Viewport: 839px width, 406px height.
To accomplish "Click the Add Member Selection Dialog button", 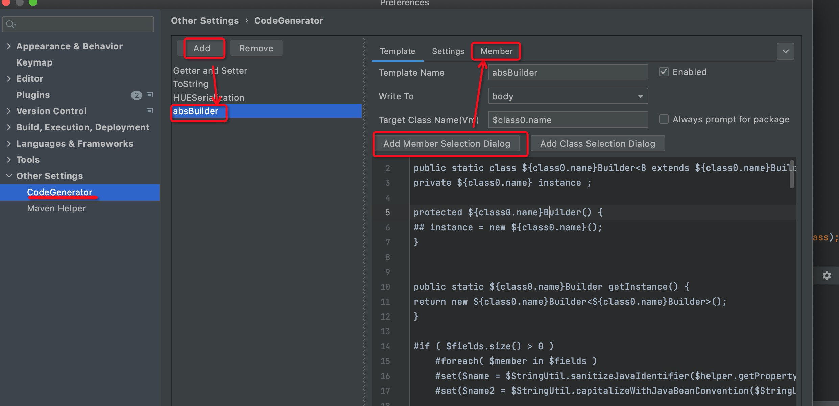I will tap(447, 143).
